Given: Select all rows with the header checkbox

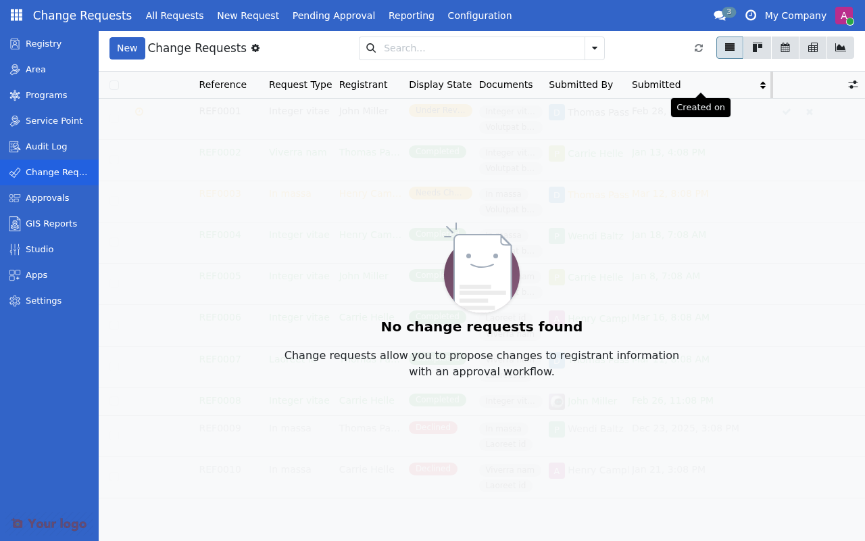Looking at the screenshot, I should click(x=114, y=85).
